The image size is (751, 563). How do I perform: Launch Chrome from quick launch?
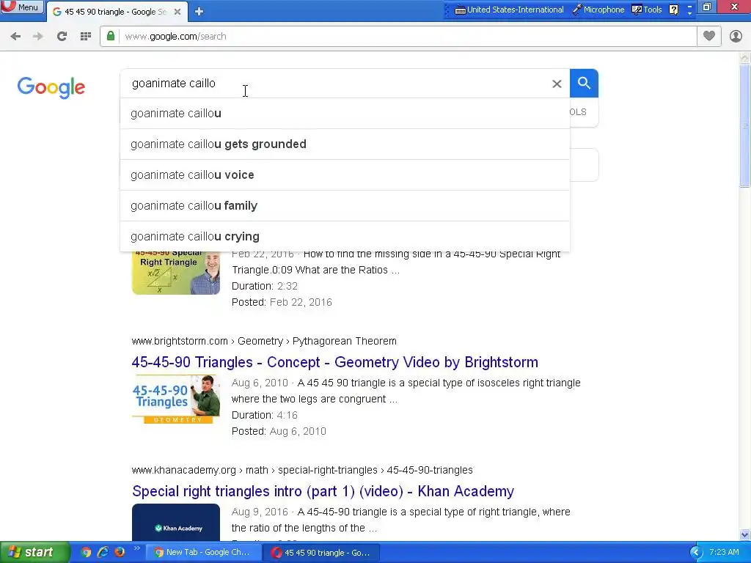pos(86,553)
